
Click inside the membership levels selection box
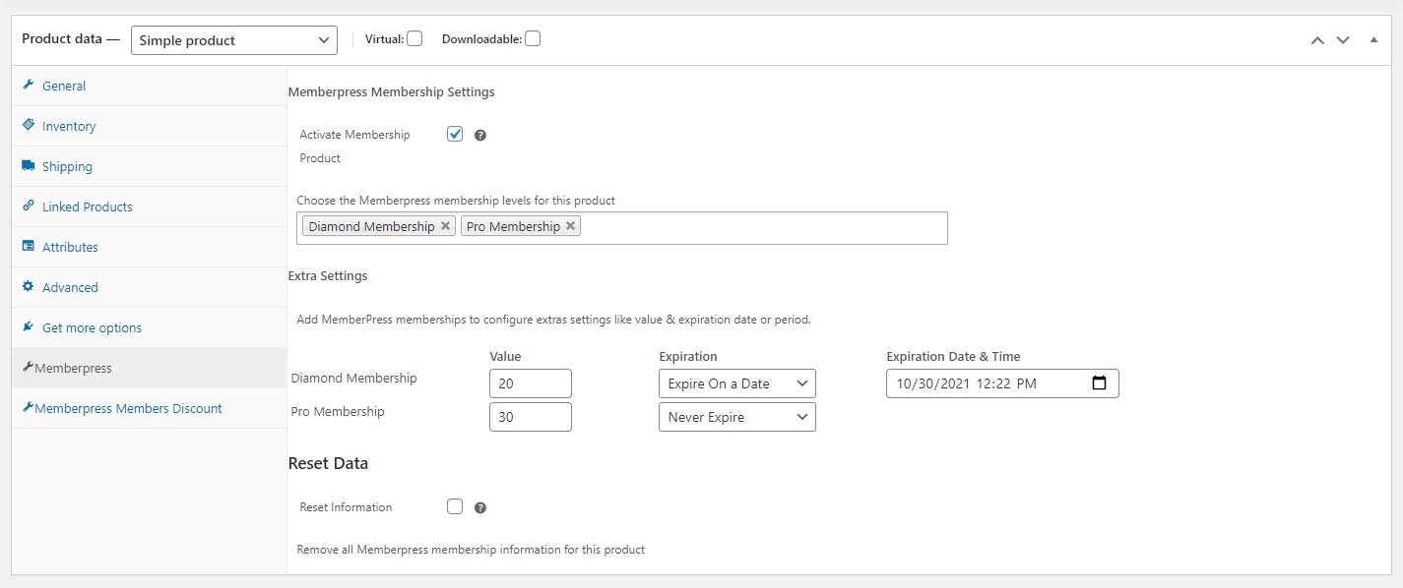click(x=763, y=227)
